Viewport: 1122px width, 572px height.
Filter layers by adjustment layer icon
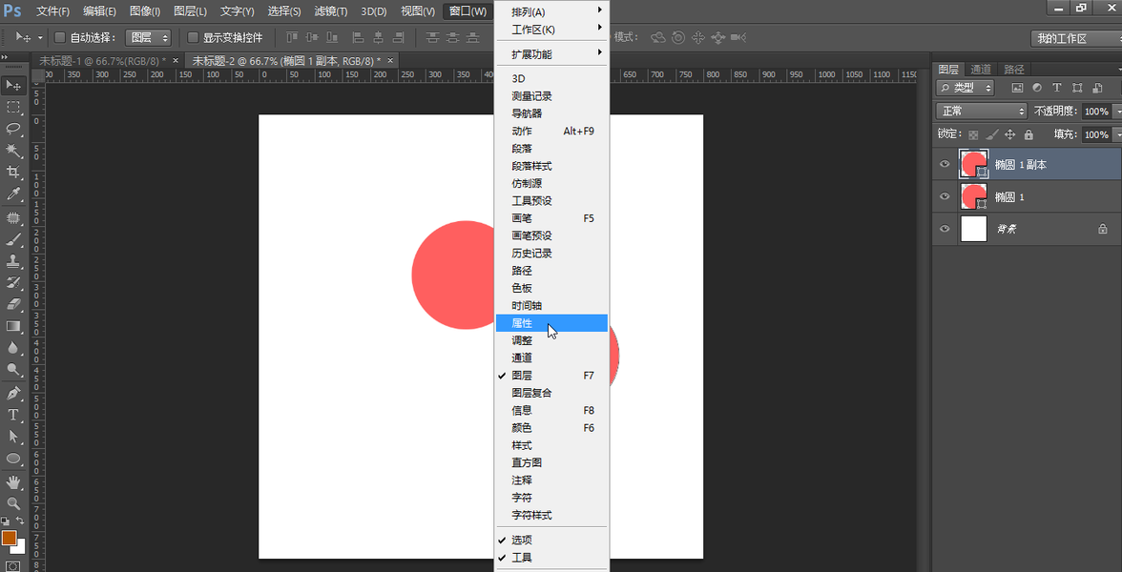point(1037,88)
